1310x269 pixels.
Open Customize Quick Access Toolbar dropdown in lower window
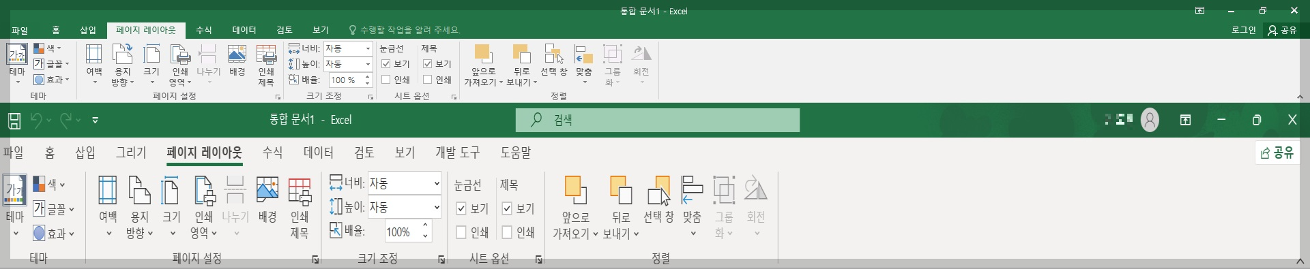pos(96,121)
